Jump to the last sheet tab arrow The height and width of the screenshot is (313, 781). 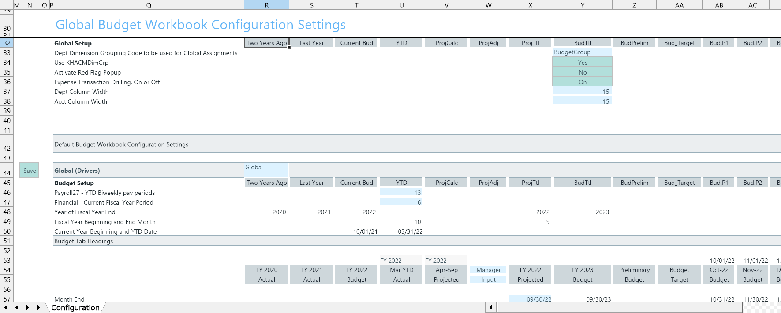tap(39, 307)
